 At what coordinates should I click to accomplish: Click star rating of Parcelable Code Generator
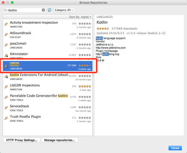pyautogui.click(x=85, y=97)
